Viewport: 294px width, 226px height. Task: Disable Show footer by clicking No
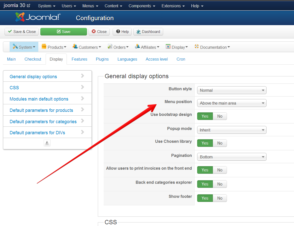(220, 198)
